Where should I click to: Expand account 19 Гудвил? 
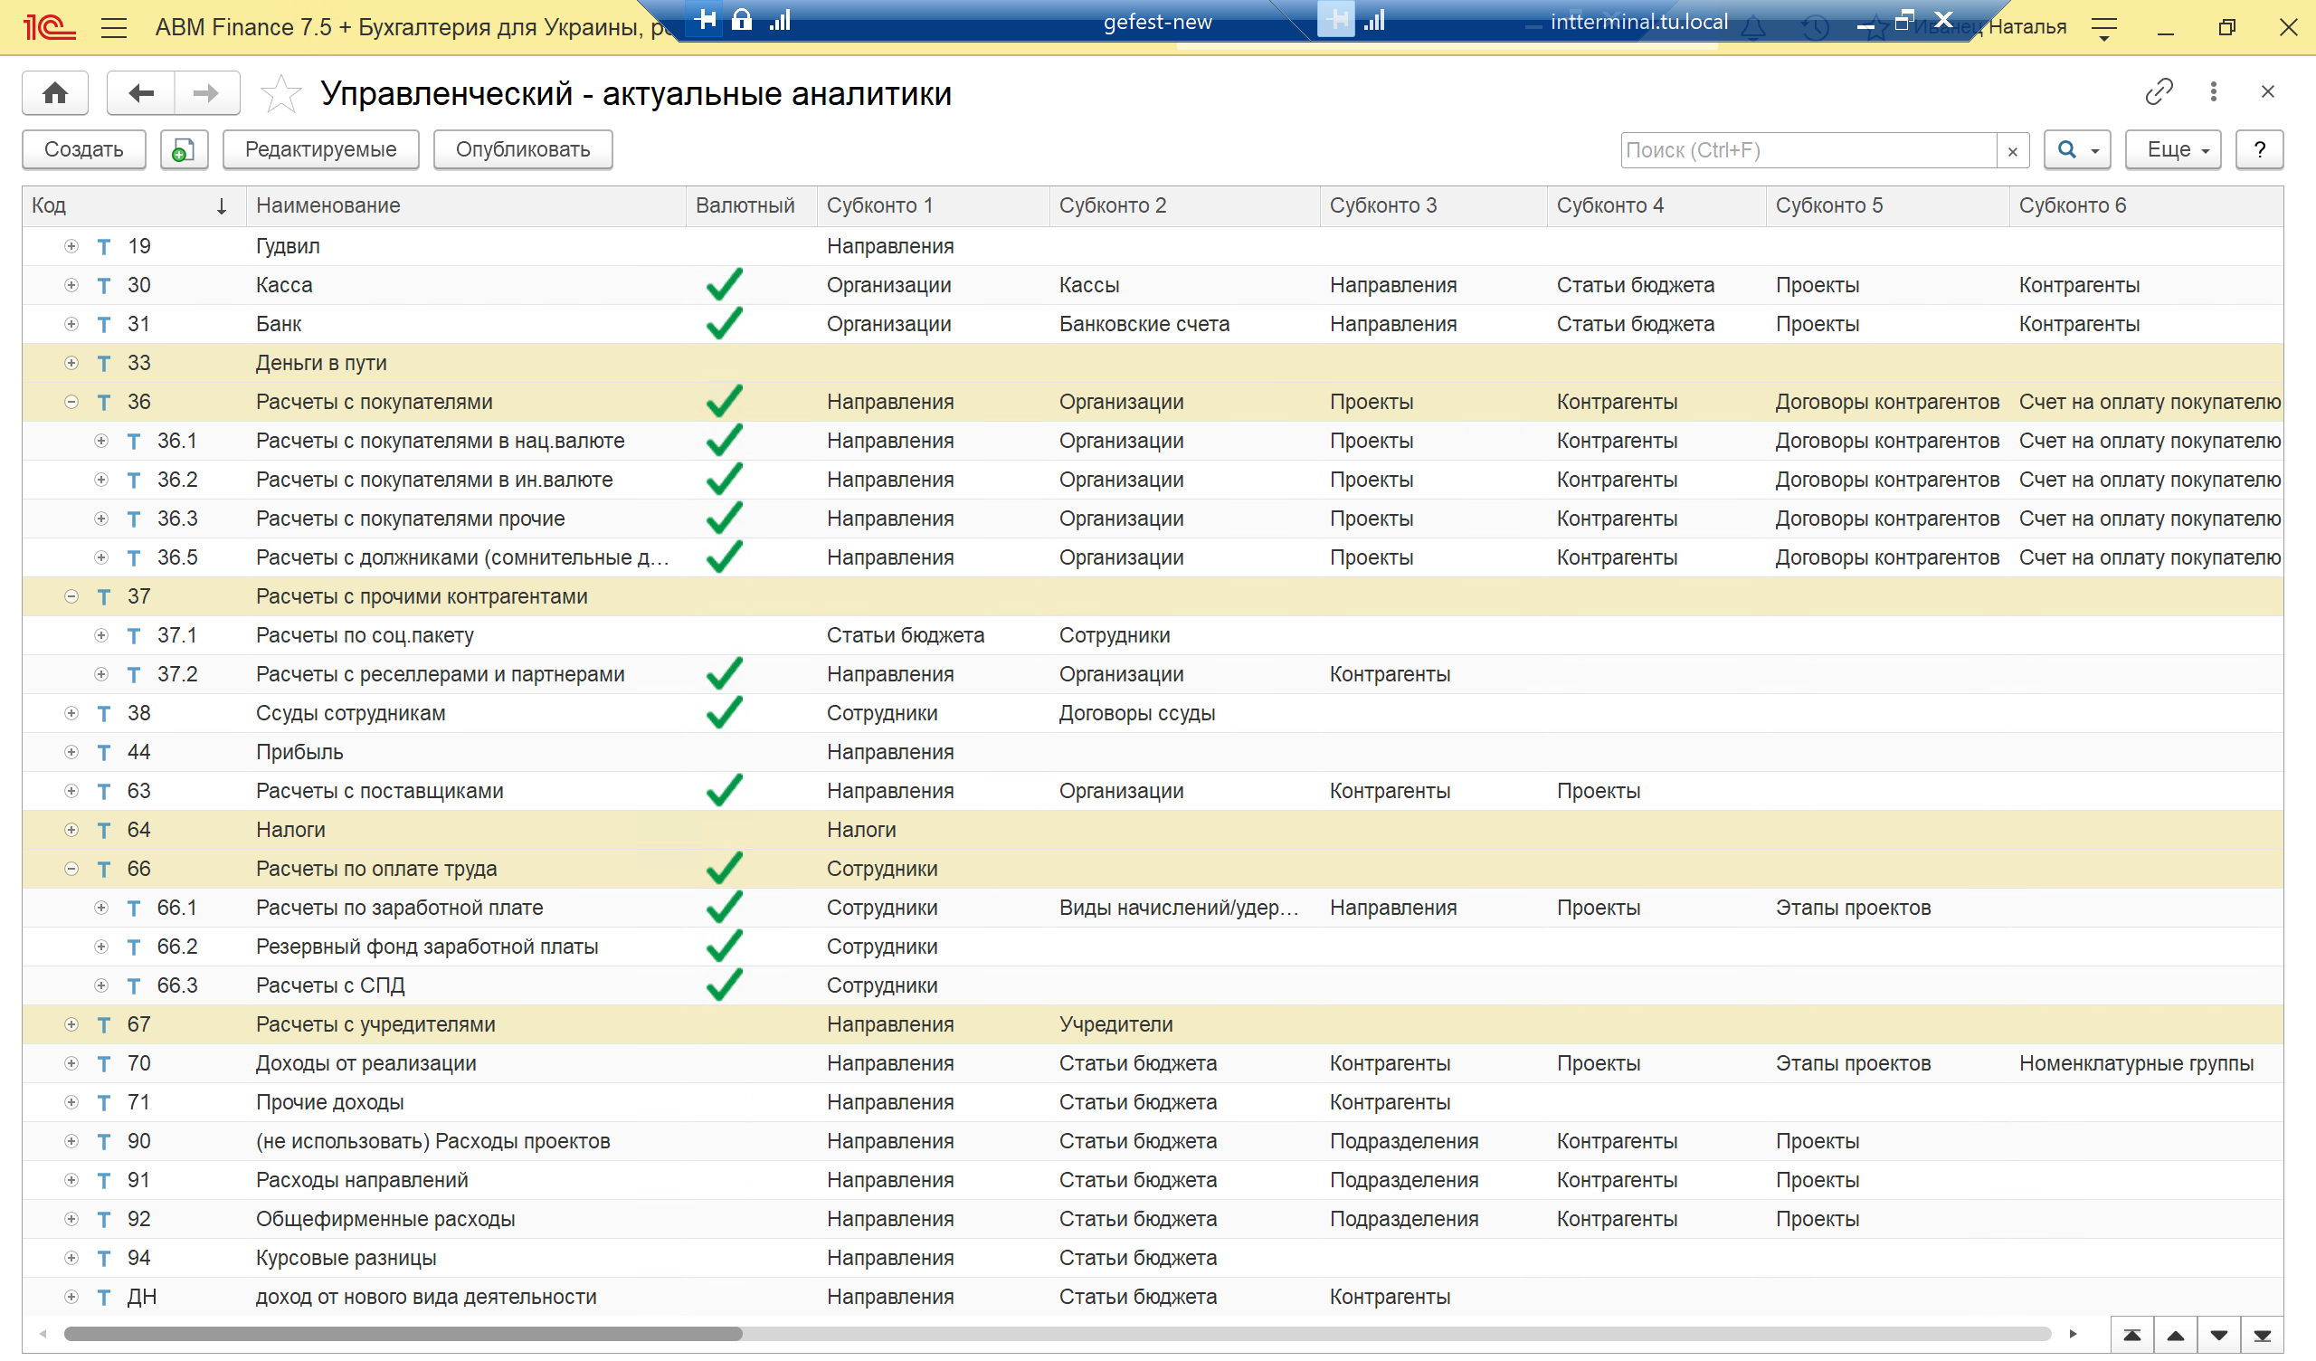tap(71, 246)
